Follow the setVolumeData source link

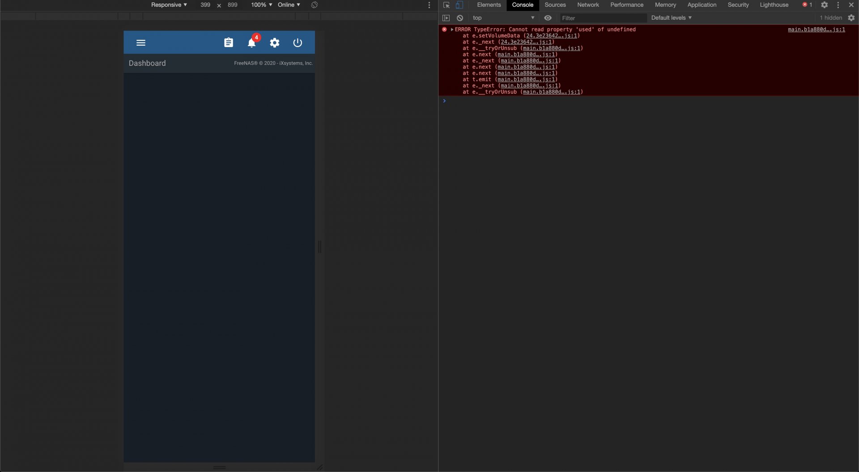point(552,36)
